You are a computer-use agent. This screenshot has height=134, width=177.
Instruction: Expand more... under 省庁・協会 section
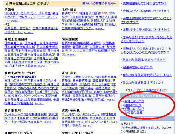(100, 28)
